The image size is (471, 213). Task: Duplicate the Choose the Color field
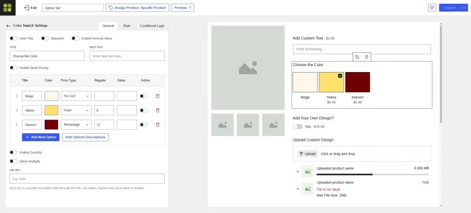tap(357, 57)
